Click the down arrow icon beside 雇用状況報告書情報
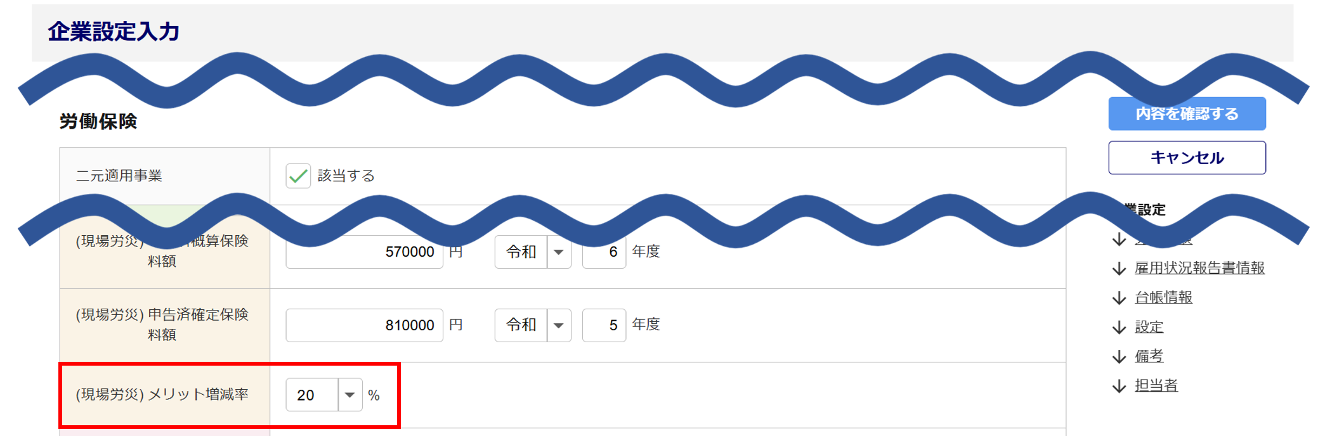This screenshot has height=436, width=1318. [x=1119, y=269]
